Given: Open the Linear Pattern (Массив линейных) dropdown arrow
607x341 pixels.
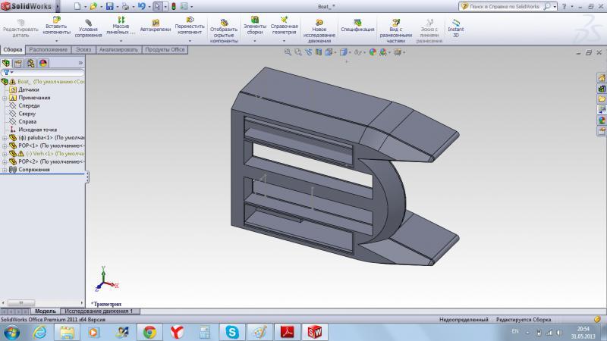Looking at the screenshot, I should (x=121, y=40).
